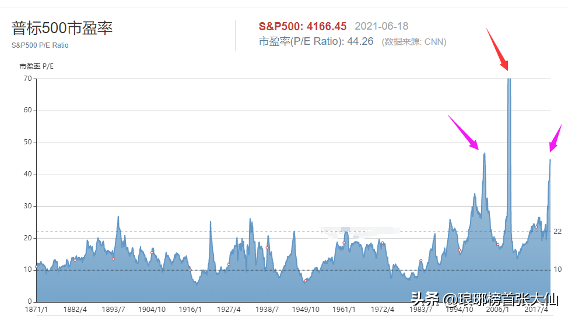Click the y-axis tick label 50
This screenshot has width=568, height=316.
(27, 142)
